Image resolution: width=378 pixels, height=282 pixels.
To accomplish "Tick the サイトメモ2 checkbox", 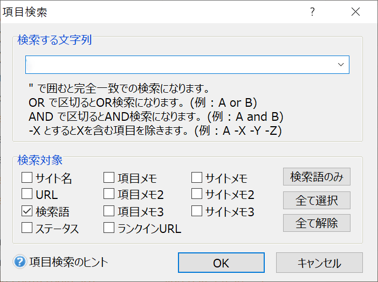I will point(197,194).
